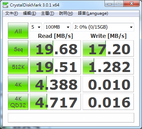Open the drive dropdown showing J: 0% (0/15GB)
The height and width of the screenshot is (129, 142).
tap(103, 27)
